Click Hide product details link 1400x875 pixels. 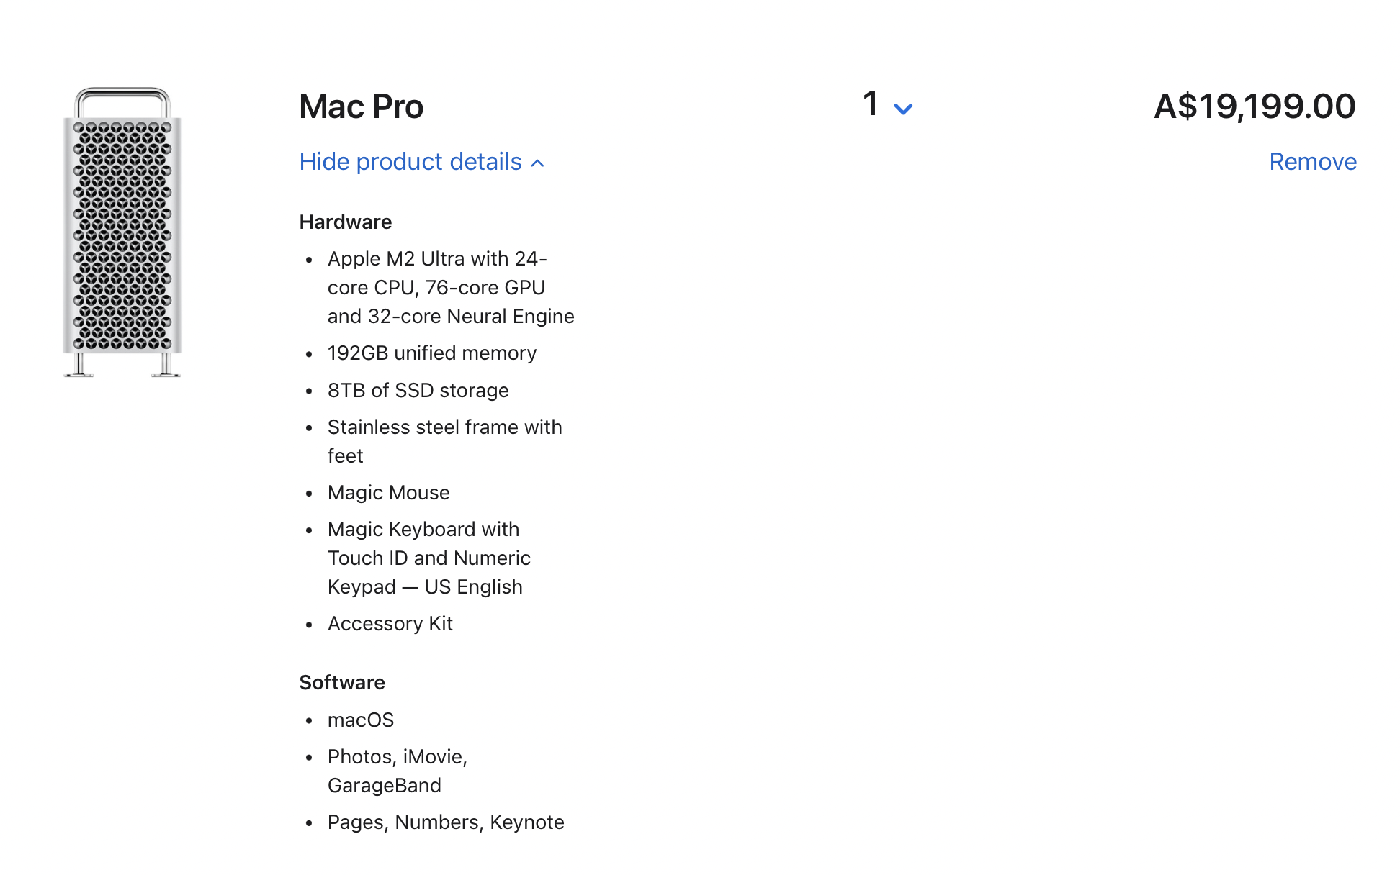click(410, 162)
